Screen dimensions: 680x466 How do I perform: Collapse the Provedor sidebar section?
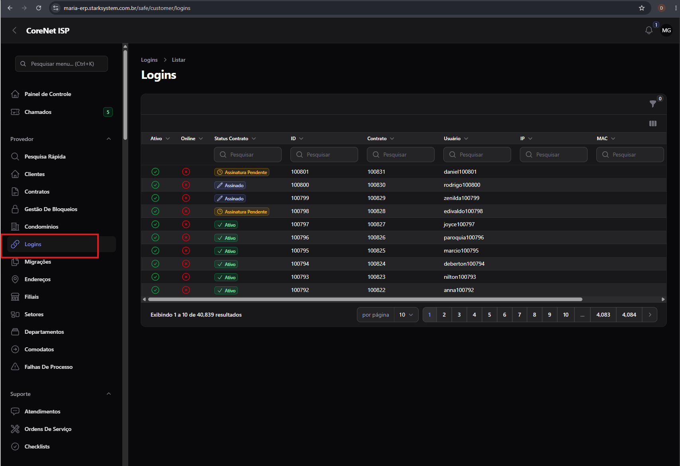(109, 139)
